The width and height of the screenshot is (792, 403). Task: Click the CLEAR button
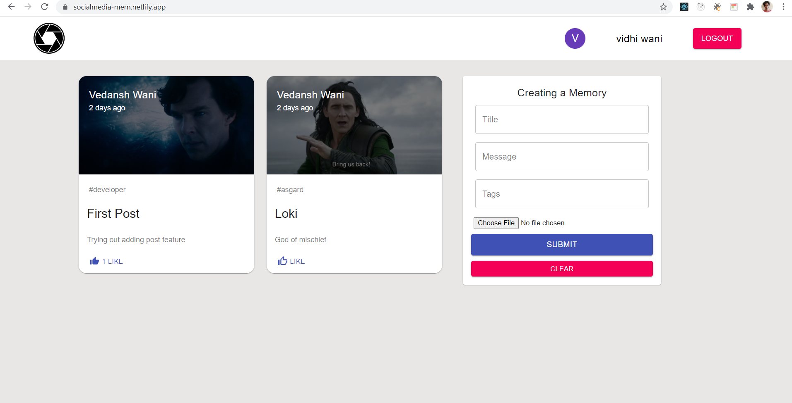[x=561, y=269]
